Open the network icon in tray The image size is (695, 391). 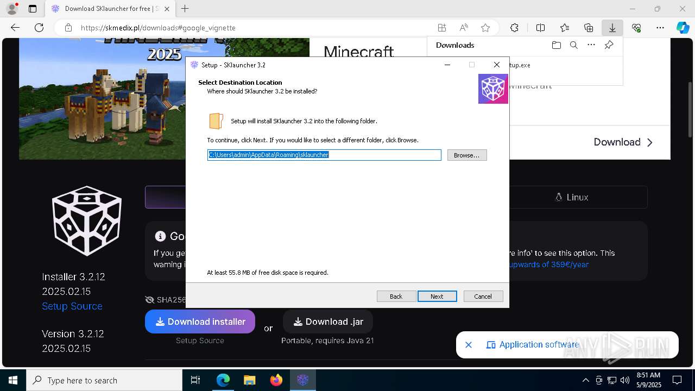612,380
